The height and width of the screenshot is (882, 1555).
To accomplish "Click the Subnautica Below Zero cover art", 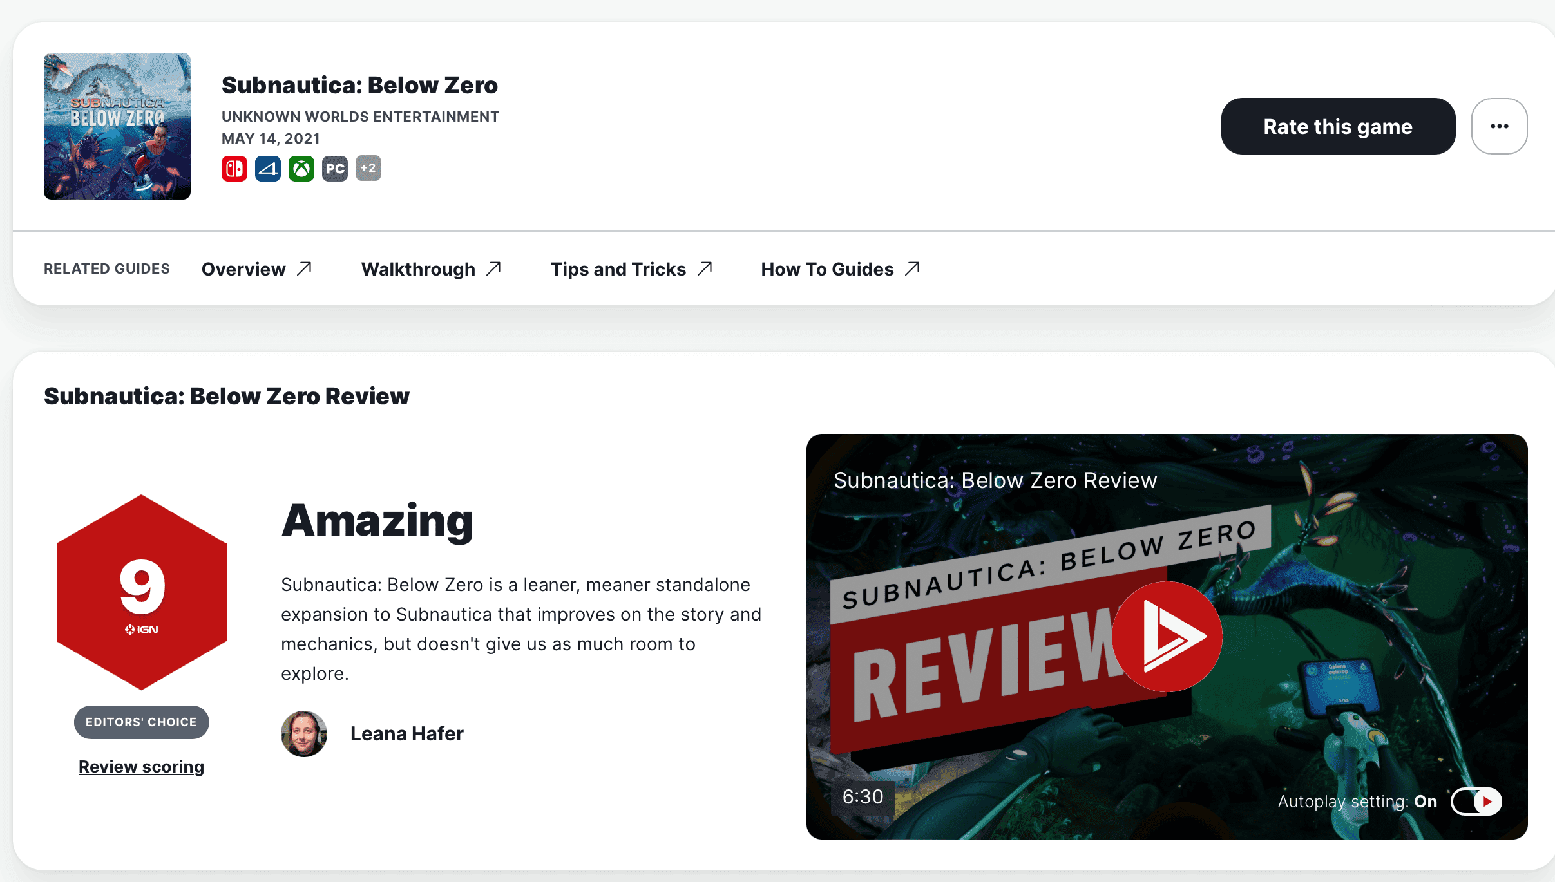I will (117, 126).
